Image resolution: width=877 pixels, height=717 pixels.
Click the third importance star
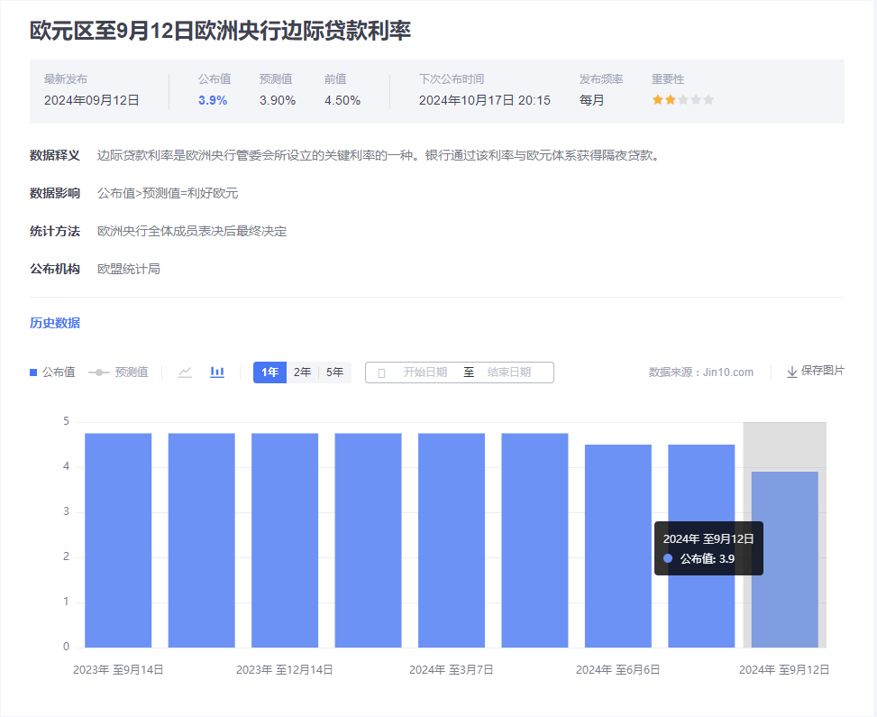click(x=683, y=100)
